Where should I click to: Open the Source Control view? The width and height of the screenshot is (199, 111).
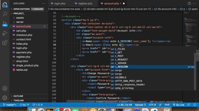click(5, 24)
